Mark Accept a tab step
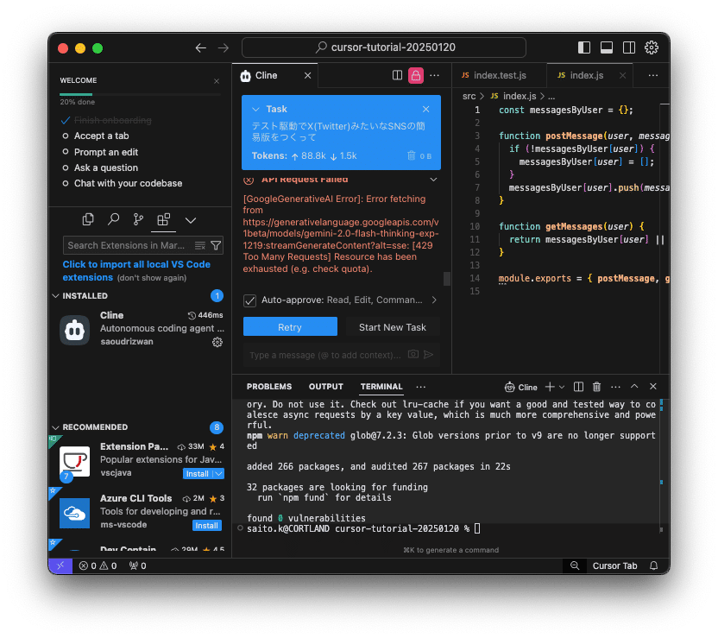Viewport: 718px width, 638px height. coord(66,136)
